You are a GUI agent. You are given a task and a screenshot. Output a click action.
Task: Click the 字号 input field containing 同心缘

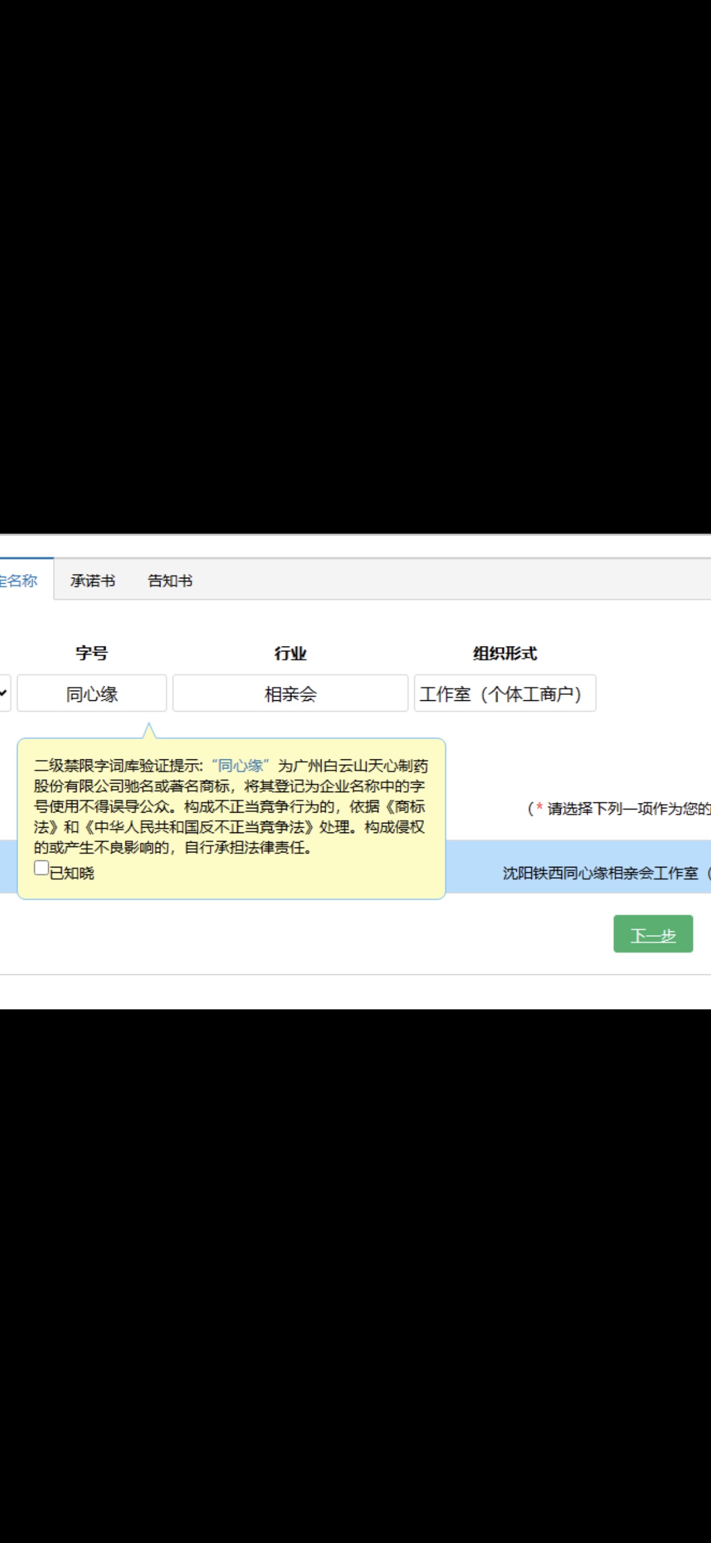tap(92, 694)
